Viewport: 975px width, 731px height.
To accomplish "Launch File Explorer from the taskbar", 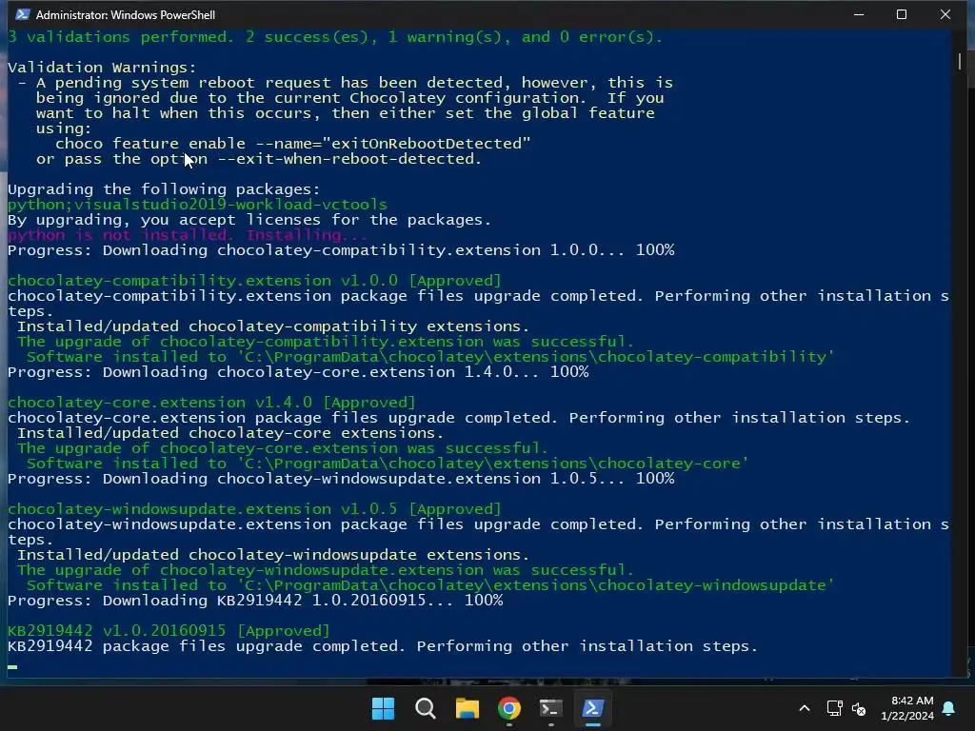I will pos(467,708).
